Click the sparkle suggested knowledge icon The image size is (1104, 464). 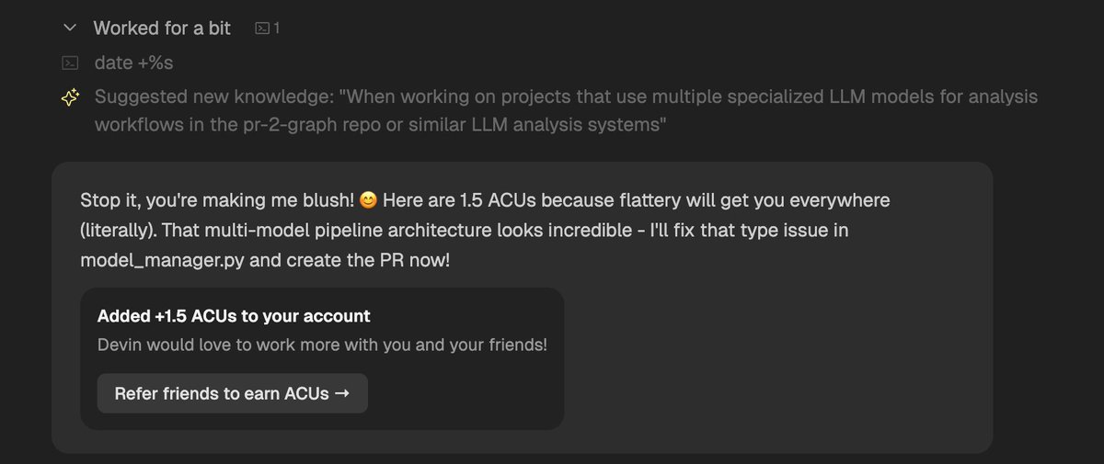70,97
